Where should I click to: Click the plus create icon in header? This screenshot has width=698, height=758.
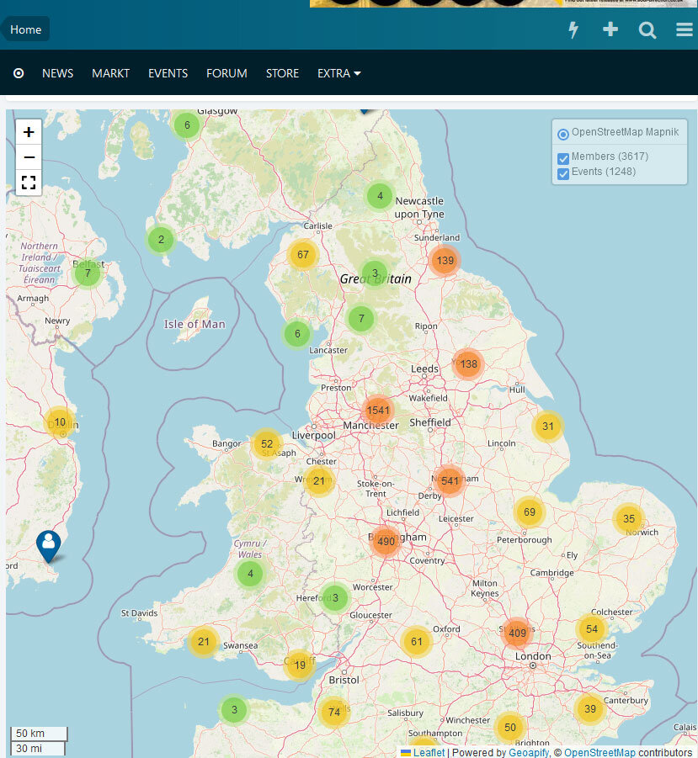[610, 29]
